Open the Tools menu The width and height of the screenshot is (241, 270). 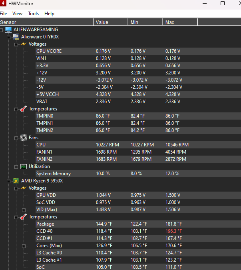tap(33, 14)
